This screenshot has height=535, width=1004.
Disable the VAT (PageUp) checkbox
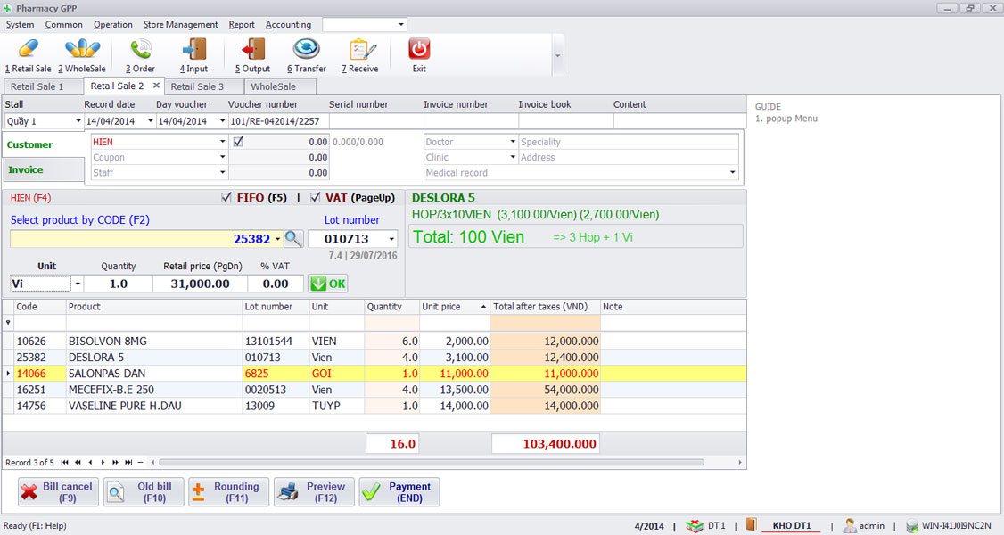(316, 198)
